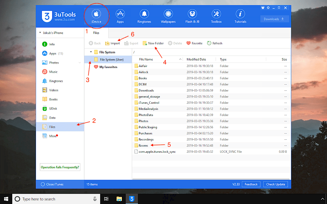Click the taskbar search box
The height and width of the screenshot is (204, 327).
[56, 199]
